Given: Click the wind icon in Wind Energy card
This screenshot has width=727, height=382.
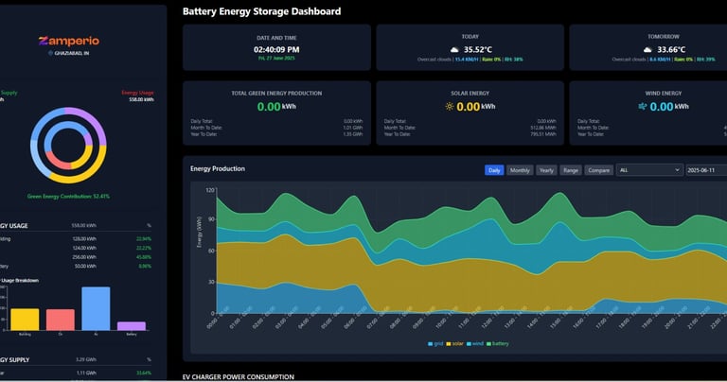Looking at the screenshot, I should [x=643, y=107].
